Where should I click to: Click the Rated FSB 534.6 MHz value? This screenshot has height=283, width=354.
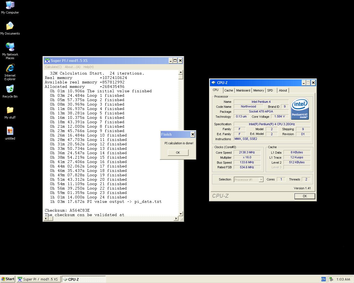pyautogui.click(x=247, y=167)
